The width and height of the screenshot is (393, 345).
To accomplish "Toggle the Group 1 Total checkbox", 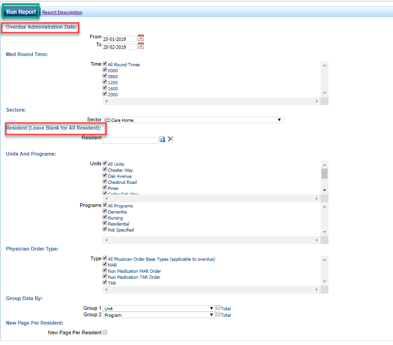I will [x=218, y=308].
